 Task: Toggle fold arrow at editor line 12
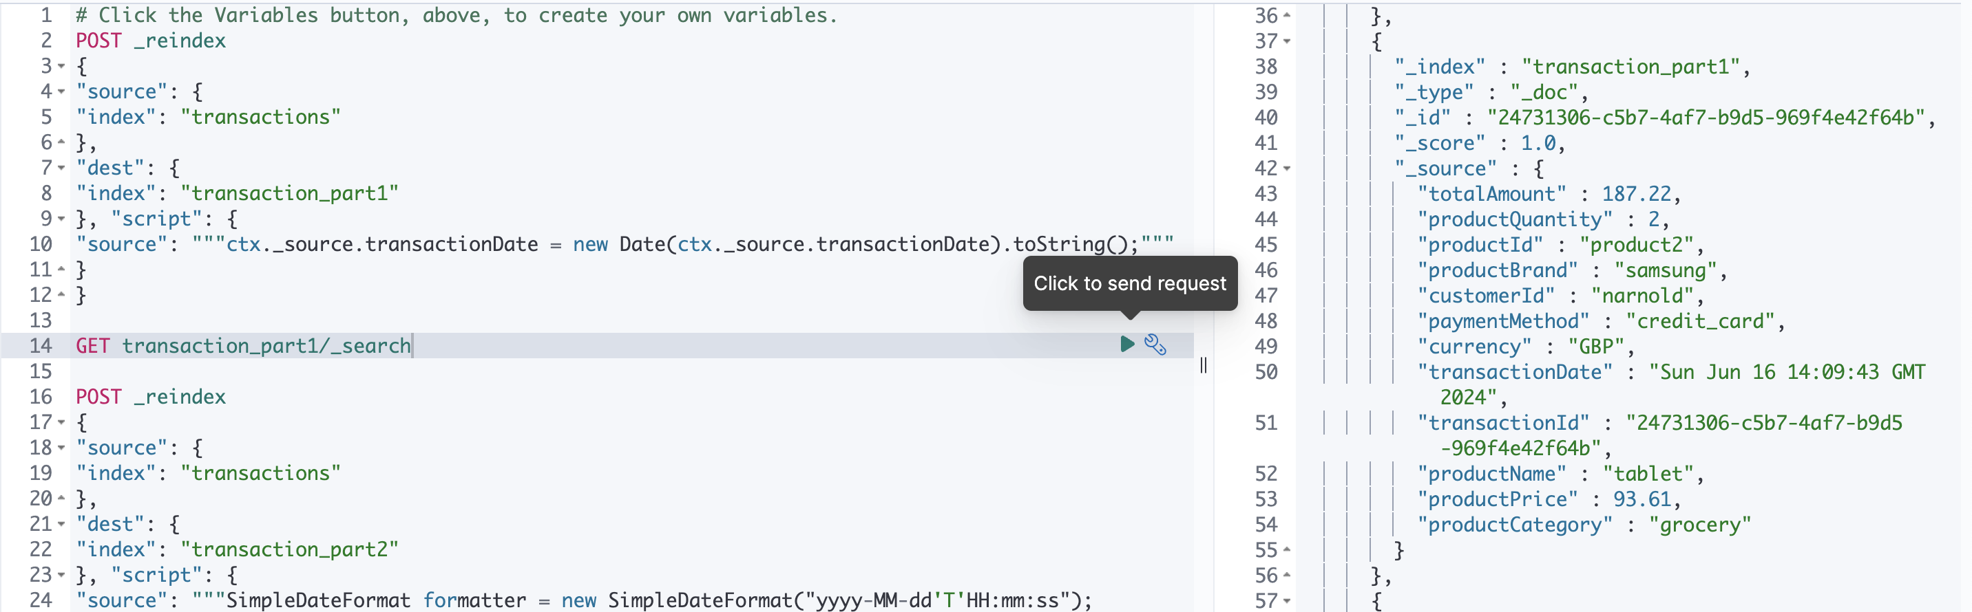click(61, 295)
